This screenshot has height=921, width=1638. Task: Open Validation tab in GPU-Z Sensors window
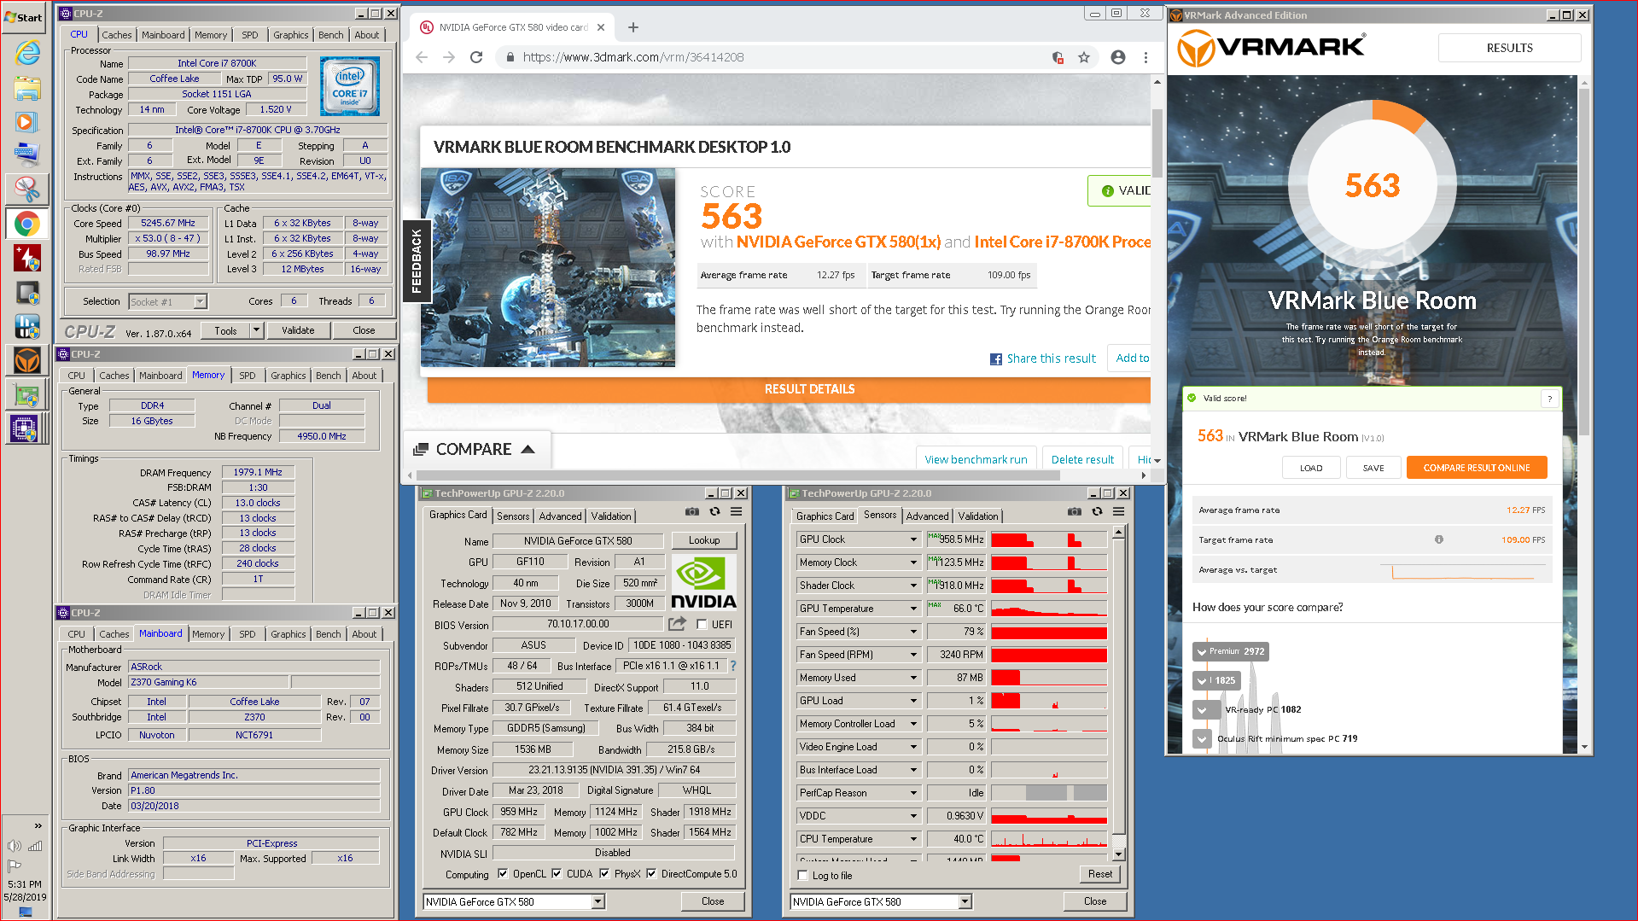pyautogui.click(x=978, y=516)
